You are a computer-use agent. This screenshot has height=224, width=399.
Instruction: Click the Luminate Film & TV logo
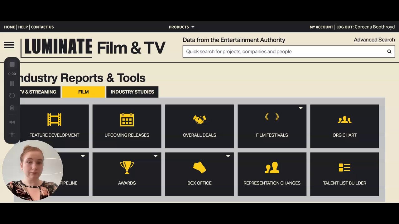pyautogui.click(x=93, y=48)
